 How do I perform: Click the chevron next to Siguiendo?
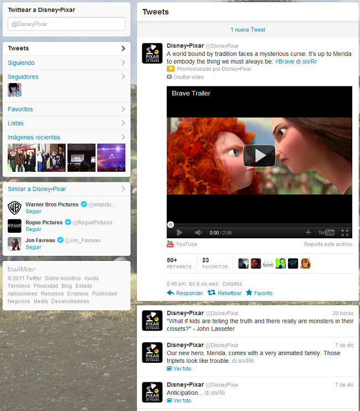point(123,63)
